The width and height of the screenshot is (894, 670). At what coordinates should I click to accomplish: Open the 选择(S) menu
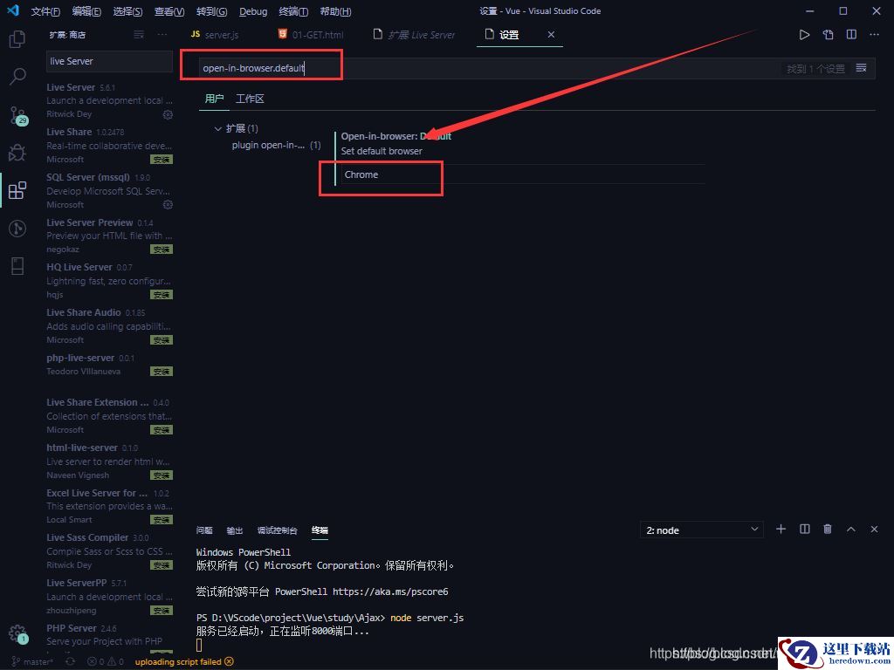click(127, 11)
